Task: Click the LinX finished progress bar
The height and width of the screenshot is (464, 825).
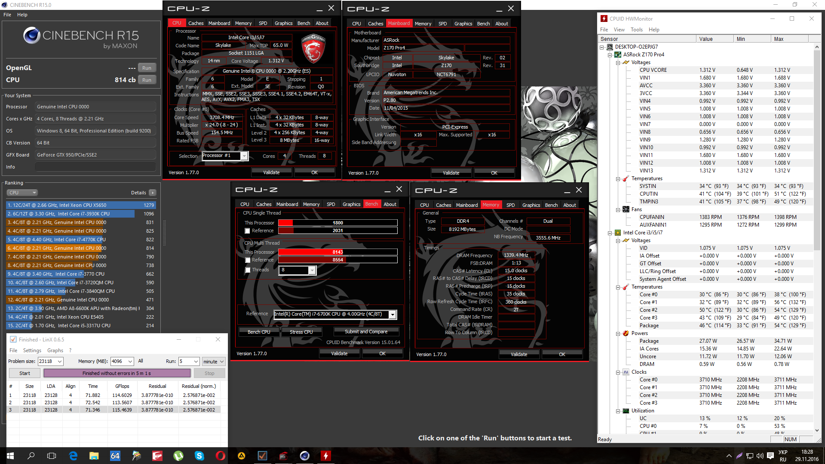Action: [117, 373]
